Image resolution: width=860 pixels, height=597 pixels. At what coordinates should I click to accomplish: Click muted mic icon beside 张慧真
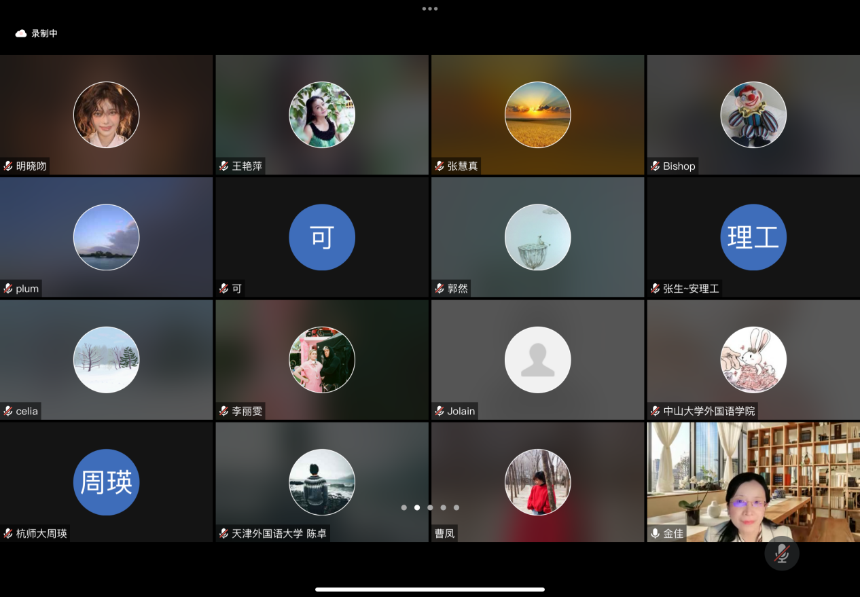point(440,166)
